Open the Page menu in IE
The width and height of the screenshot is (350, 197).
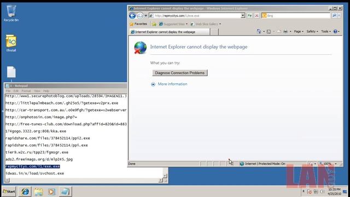(299, 32)
